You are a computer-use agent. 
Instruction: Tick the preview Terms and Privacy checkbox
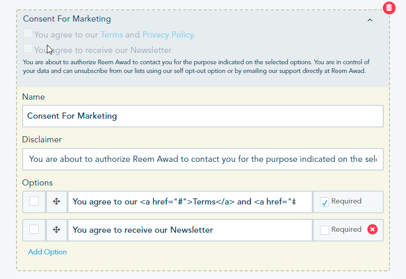coord(28,33)
